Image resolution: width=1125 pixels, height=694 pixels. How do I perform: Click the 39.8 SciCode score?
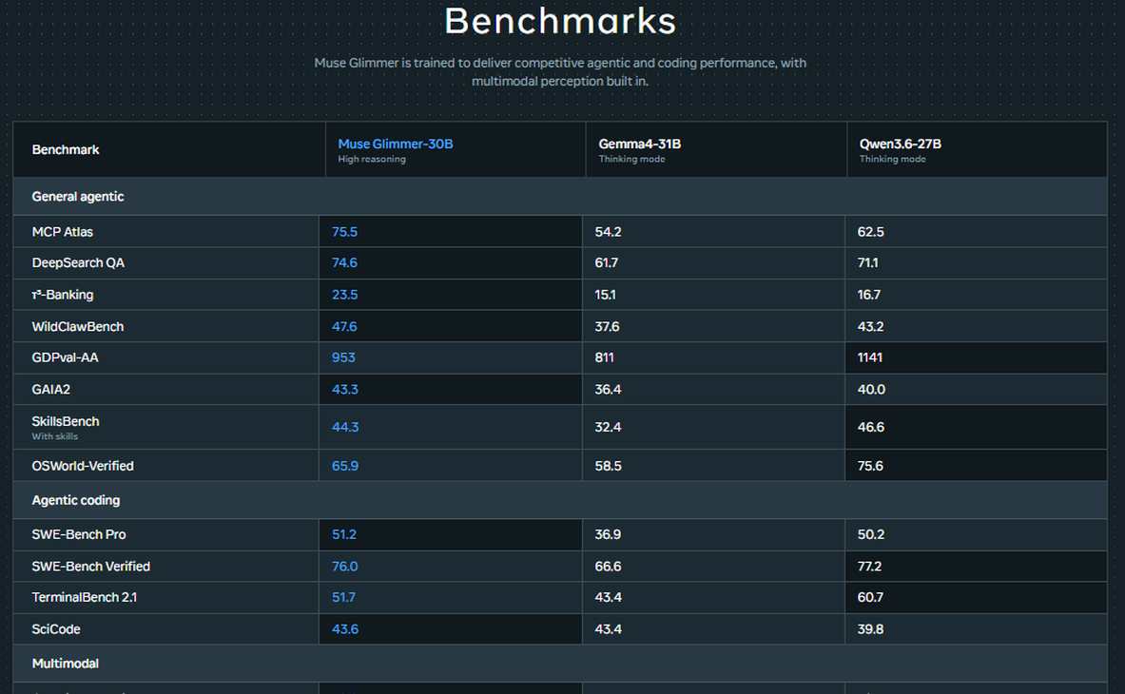coord(870,628)
